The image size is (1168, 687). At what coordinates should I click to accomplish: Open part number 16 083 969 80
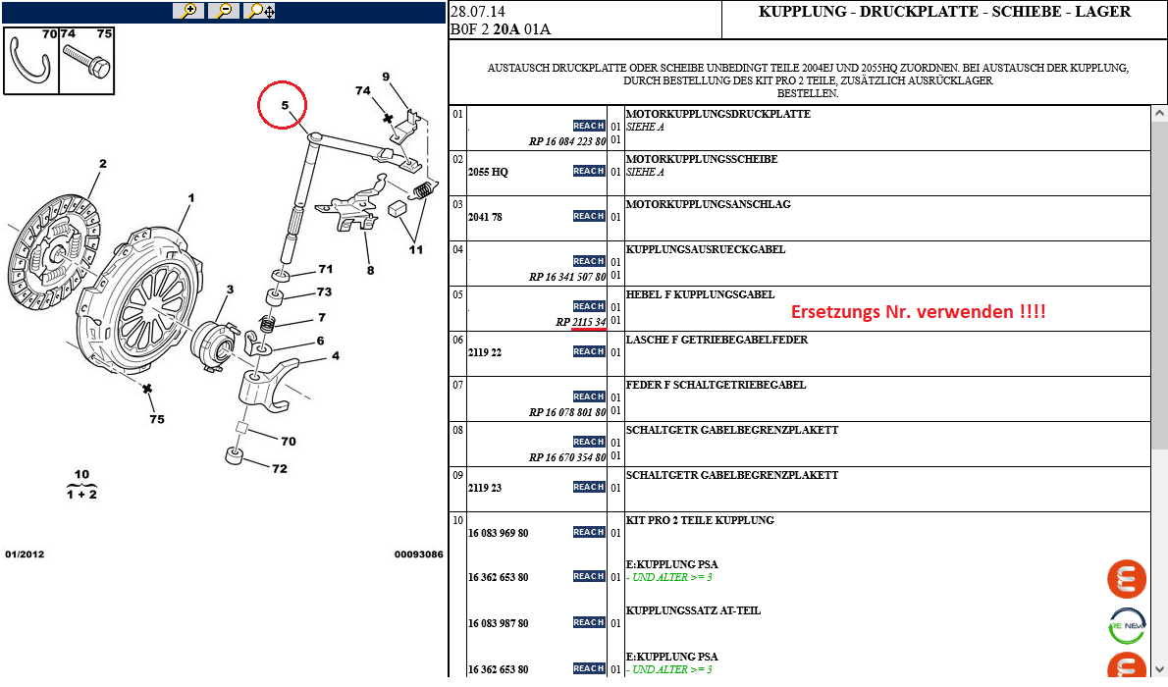click(x=498, y=533)
